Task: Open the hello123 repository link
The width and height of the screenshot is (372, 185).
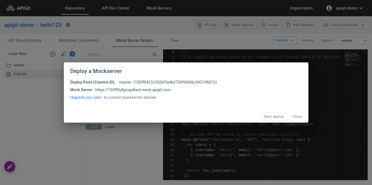Action: pyautogui.click(x=51, y=25)
